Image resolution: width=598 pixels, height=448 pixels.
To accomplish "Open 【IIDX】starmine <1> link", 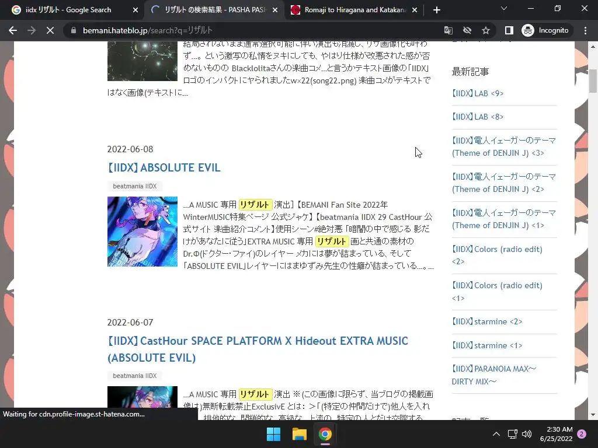I will (487, 345).
